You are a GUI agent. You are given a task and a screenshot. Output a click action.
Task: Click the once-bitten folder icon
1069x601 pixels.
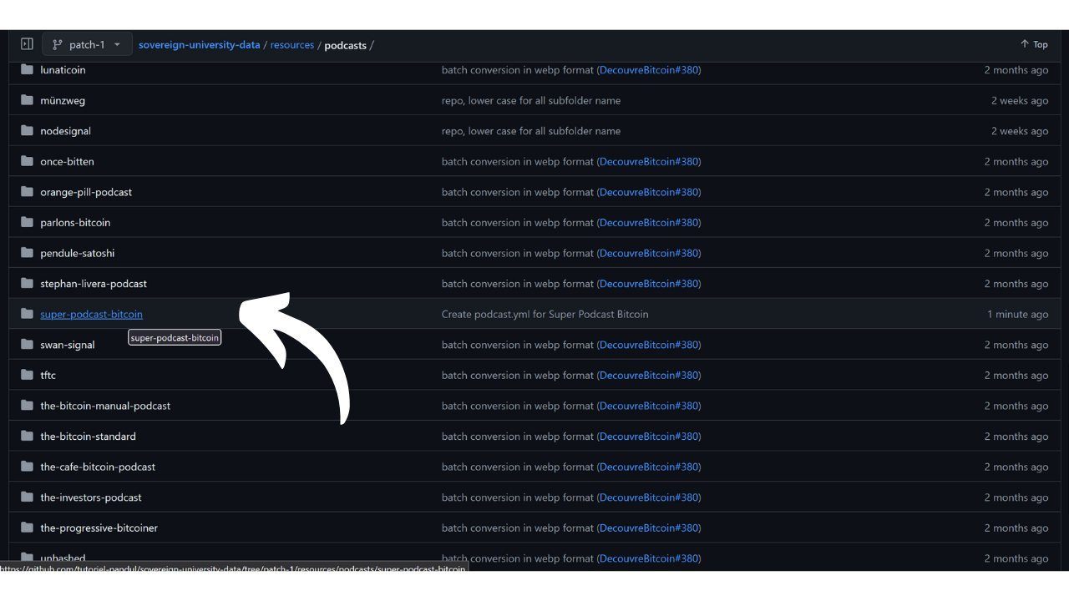pos(27,161)
